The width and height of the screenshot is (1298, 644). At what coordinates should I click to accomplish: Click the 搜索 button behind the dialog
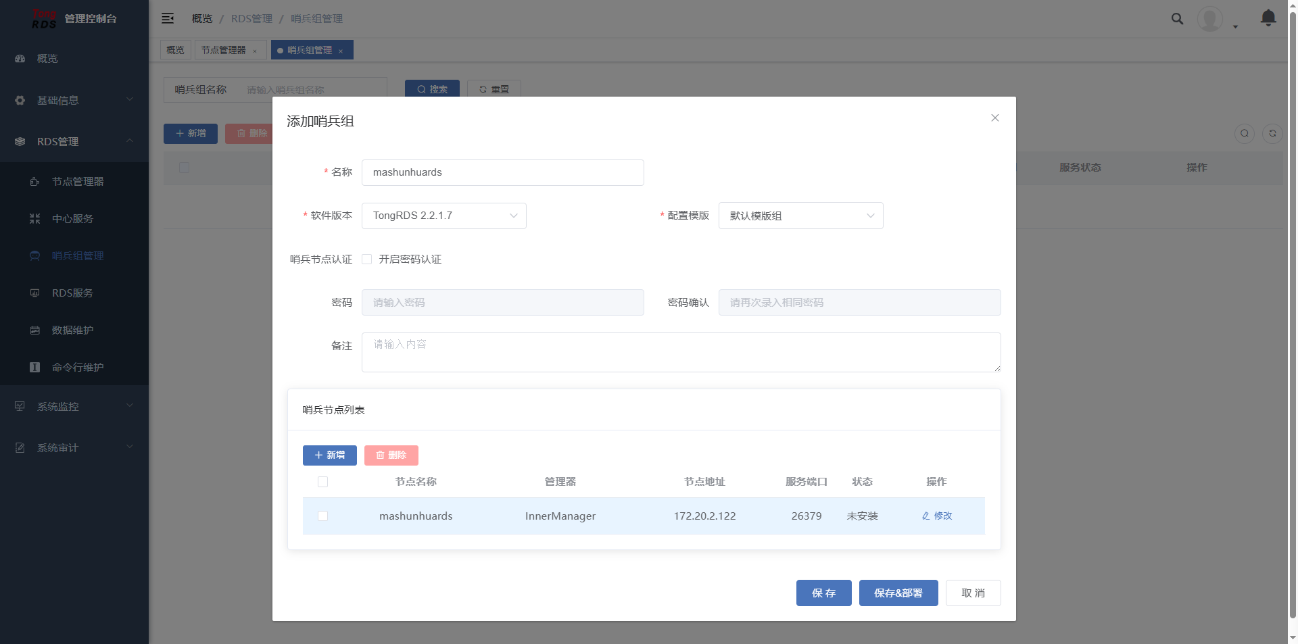[x=432, y=89]
